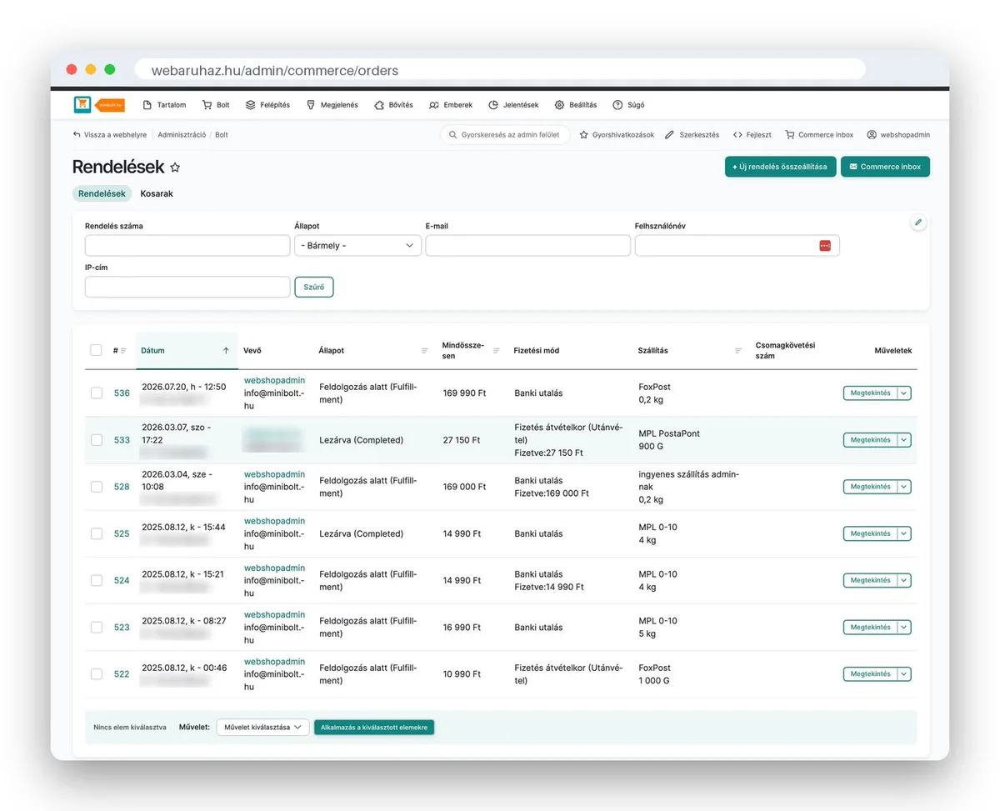1000x811 pixels.
Task: Click the Dátum column sort arrow
Action: click(x=226, y=351)
